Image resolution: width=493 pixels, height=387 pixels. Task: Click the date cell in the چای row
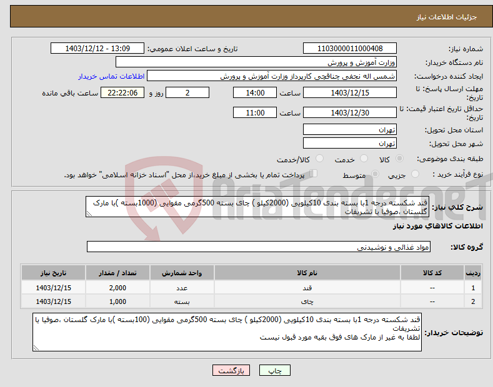pos(53,301)
